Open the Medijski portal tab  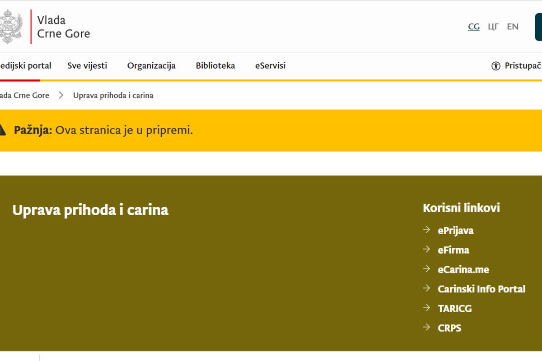[25, 66]
